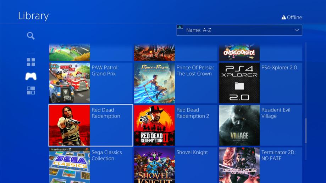Click the "Offline" status text
326x183 pixels.
click(x=294, y=17)
